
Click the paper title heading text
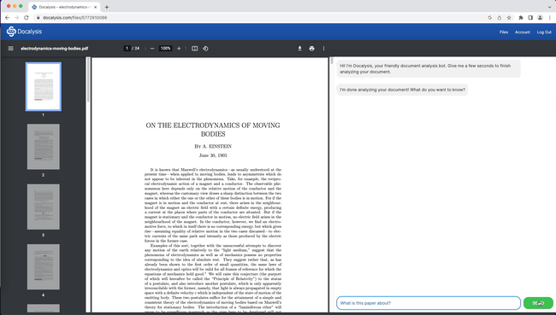213,130
